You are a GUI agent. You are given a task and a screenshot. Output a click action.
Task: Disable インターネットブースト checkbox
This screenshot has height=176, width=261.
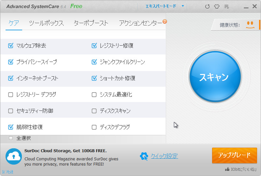tap(11, 78)
